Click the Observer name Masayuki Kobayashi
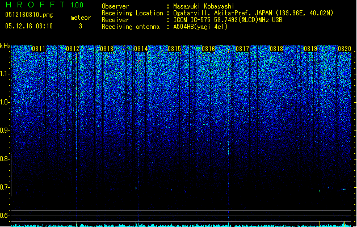The height and width of the screenshot is (227, 357). 203,6
